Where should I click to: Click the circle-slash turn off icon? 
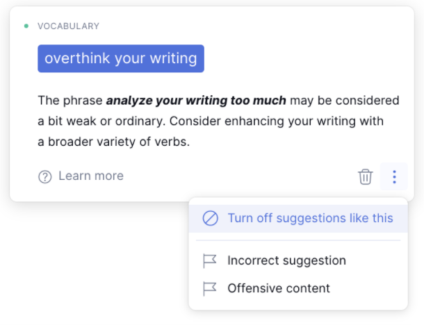(x=210, y=218)
